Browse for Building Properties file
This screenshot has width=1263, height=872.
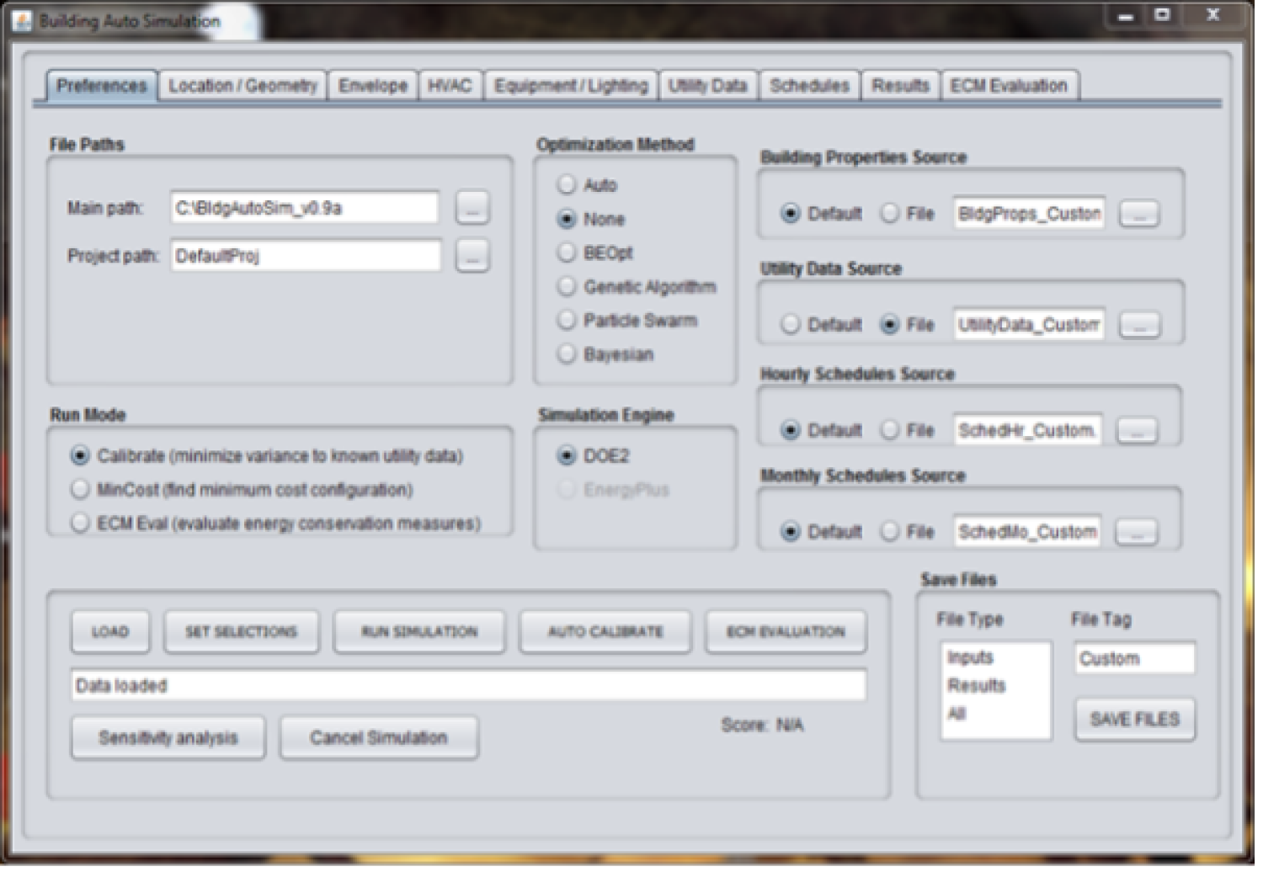pos(1139,214)
